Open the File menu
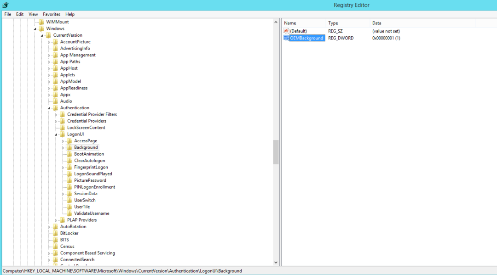This screenshot has width=497, height=275. pyautogui.click(x=8, y=14)
